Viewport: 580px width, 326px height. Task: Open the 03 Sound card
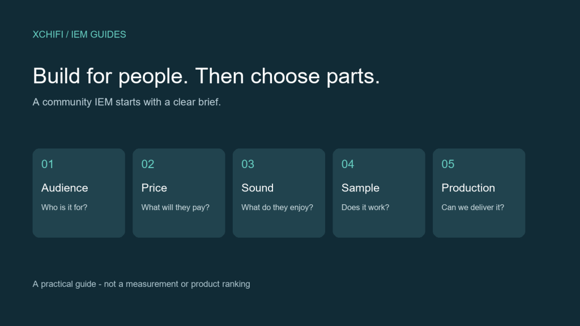(x=279, y=193)
